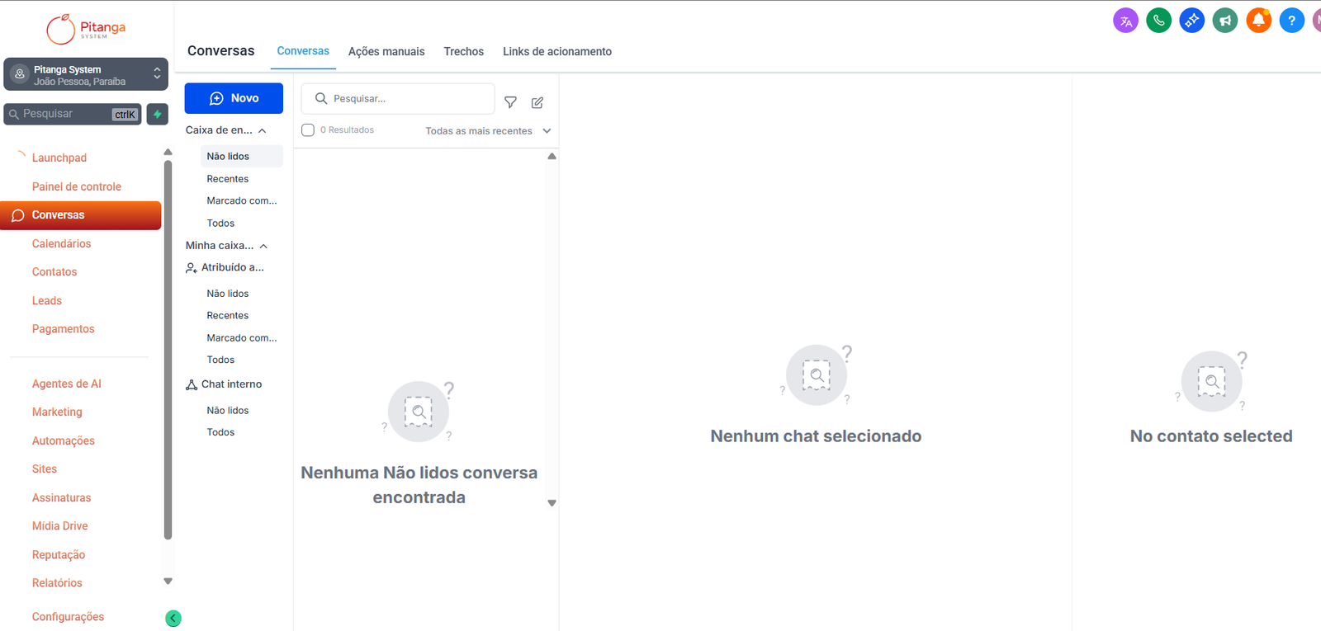Collapse the 'Caixa de en...' section
Screen dimensions: 1321x631
262,130
